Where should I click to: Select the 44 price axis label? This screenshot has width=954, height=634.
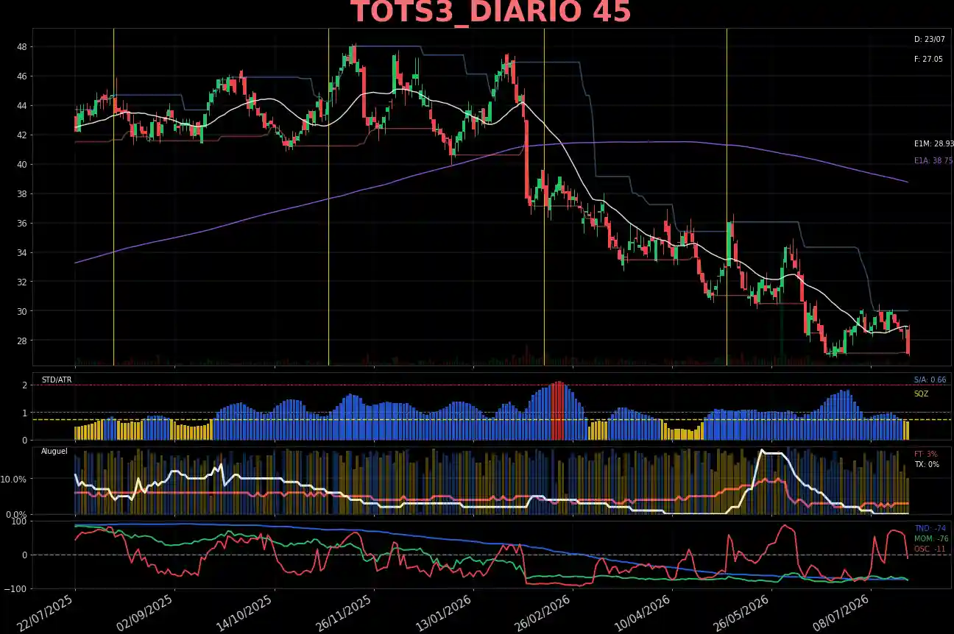(22, 106)
